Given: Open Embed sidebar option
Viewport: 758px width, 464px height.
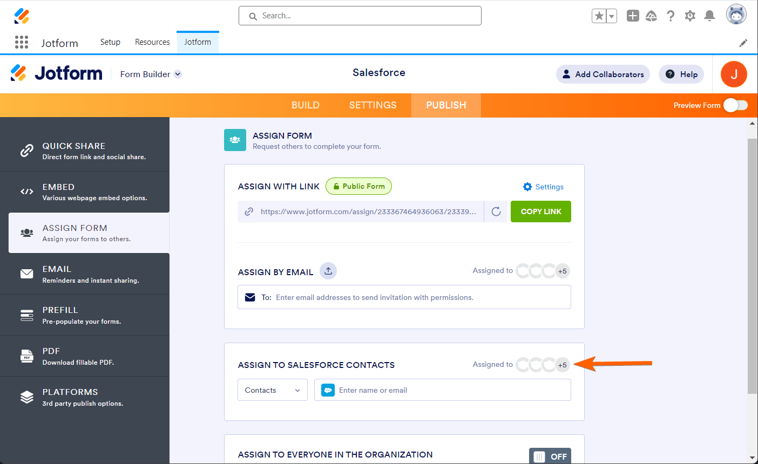Looking at the screenshot, I should tap(85, 192).
